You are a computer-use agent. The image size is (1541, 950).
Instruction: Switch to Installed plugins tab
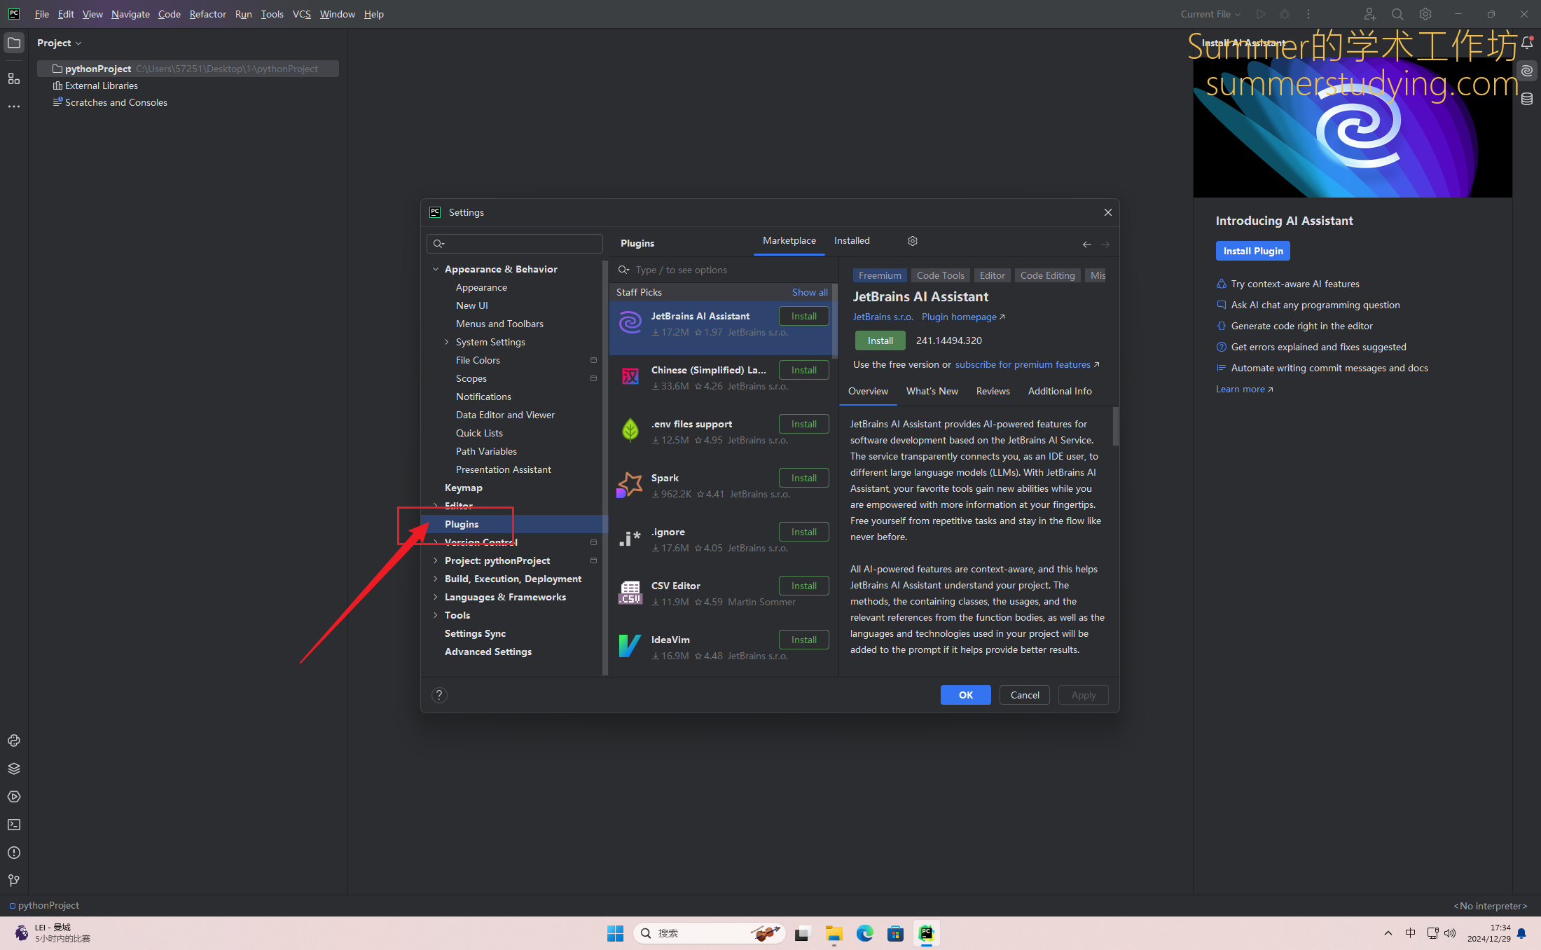[852, 240]
